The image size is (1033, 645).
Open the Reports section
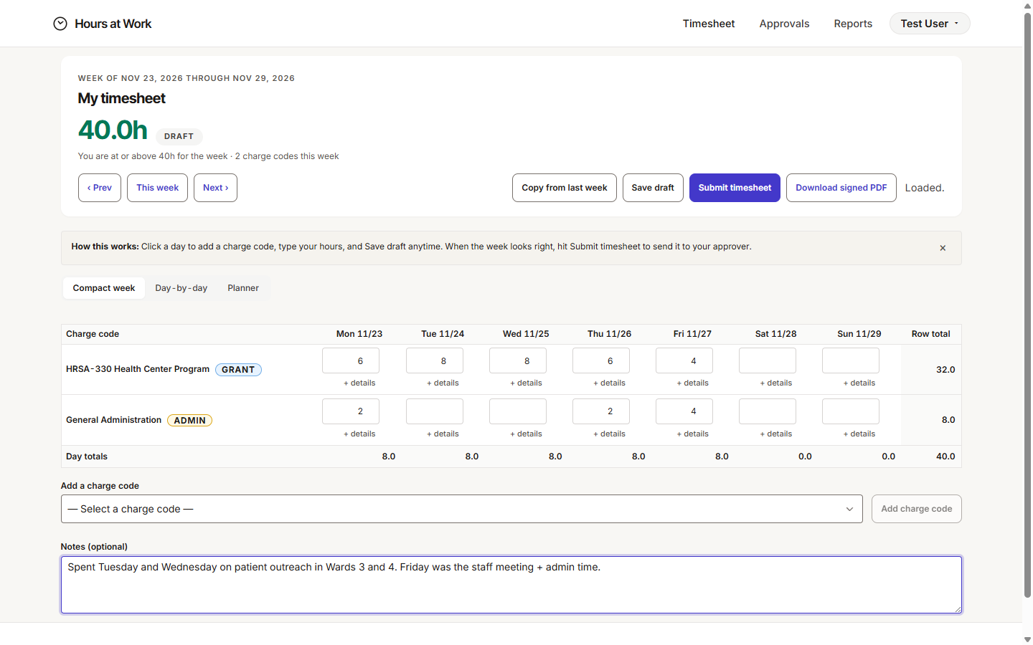853,24
